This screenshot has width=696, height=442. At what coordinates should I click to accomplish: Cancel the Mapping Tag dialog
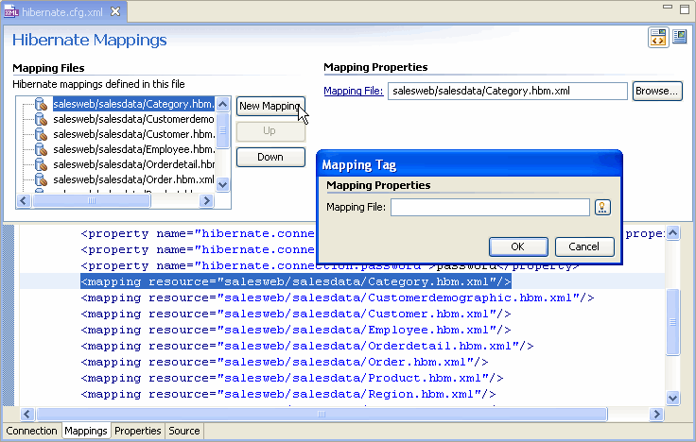(584, 246)
